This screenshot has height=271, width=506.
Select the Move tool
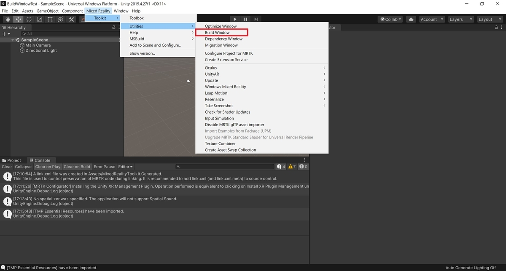18,19
